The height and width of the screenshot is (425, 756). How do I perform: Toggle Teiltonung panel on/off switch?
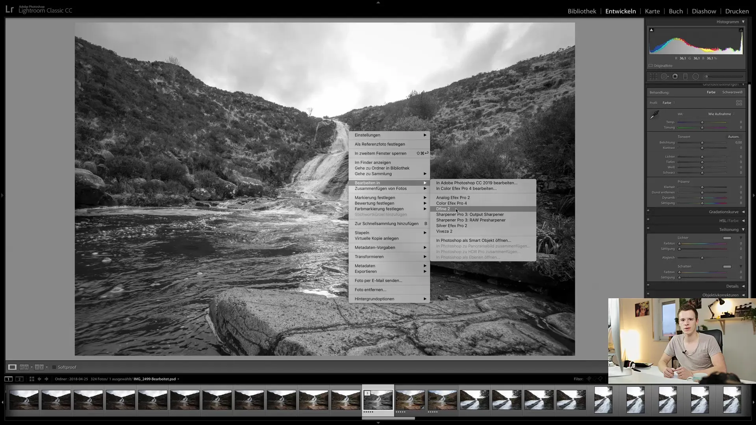pos(648,228)
